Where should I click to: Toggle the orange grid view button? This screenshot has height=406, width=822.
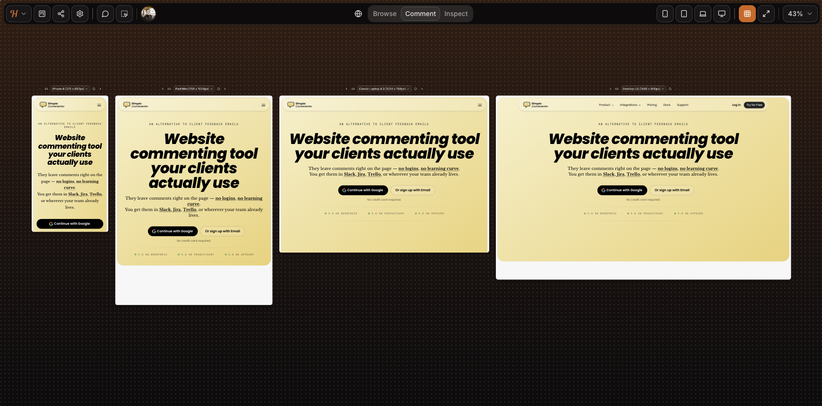pyautogui.click(x=747, y=14)
